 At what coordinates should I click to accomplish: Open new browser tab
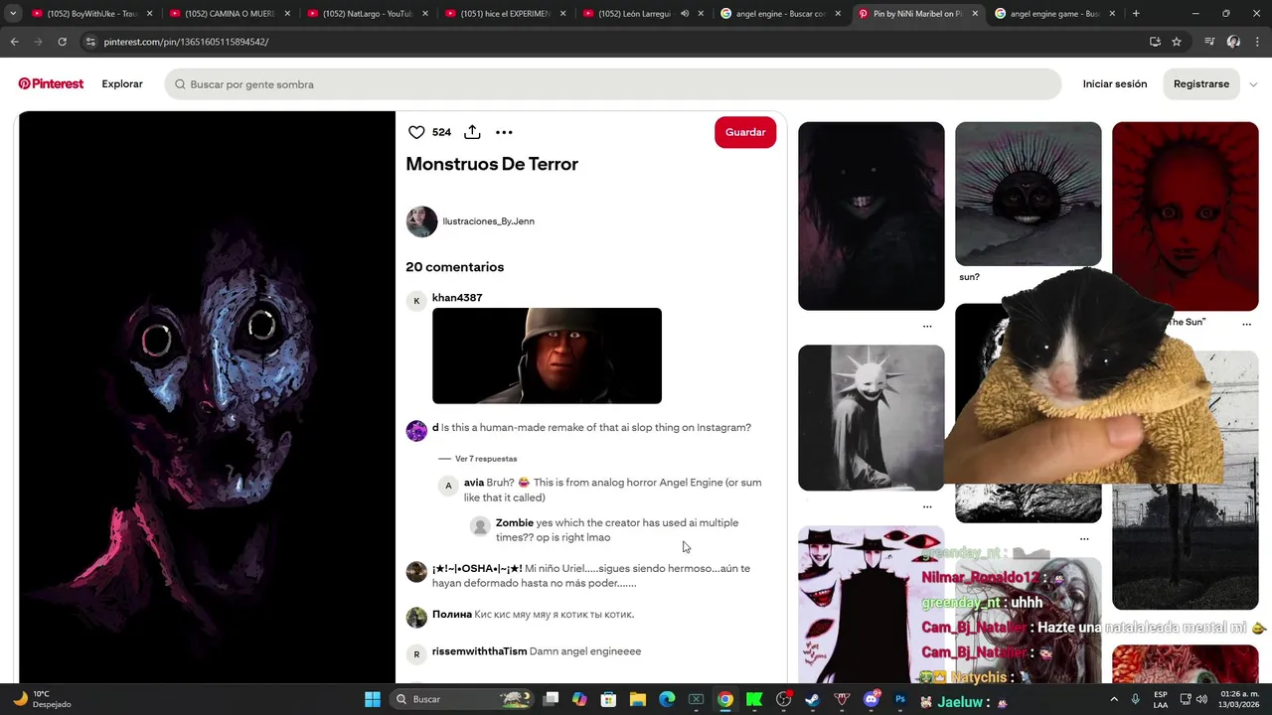tap(1136, 14)
